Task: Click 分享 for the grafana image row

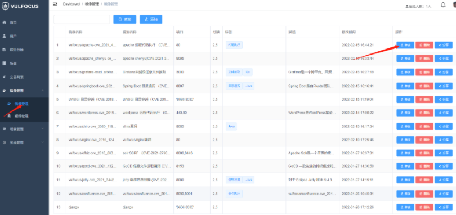Action: coord(444,72)
